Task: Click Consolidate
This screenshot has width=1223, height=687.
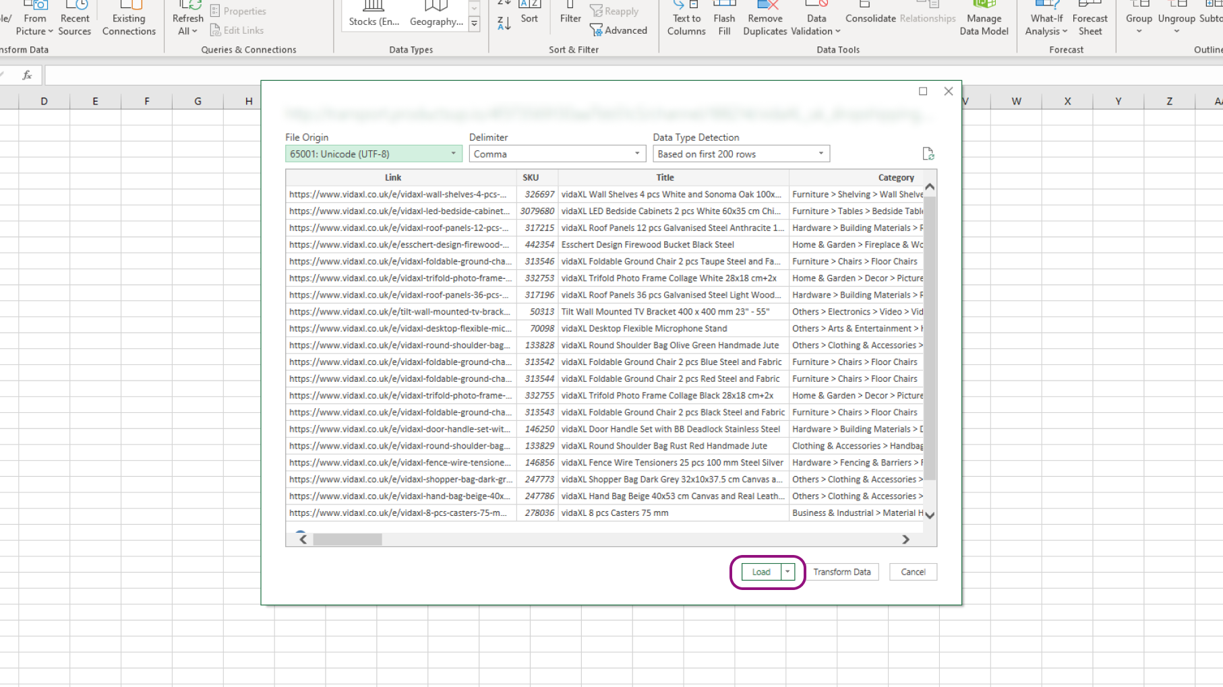Action: coord(870,13)
